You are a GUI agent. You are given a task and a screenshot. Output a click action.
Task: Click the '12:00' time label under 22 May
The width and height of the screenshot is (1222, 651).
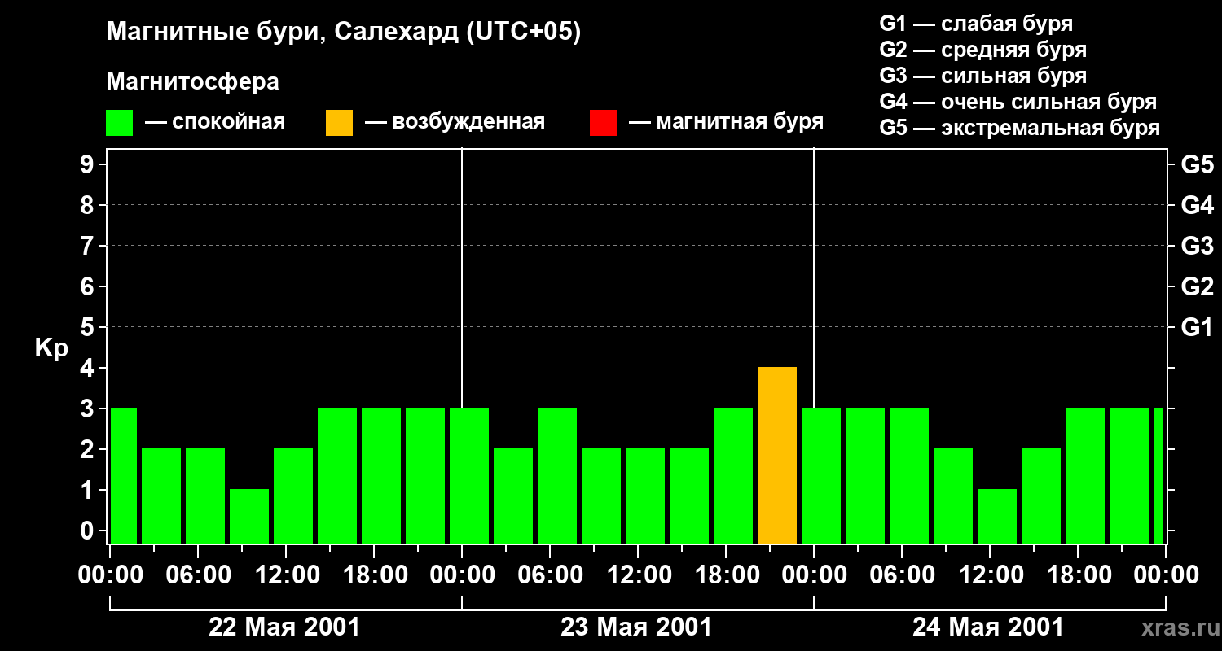286,575
